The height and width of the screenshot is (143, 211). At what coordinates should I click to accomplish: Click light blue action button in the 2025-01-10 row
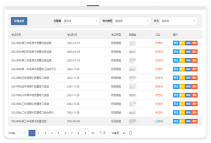point(176,43)
